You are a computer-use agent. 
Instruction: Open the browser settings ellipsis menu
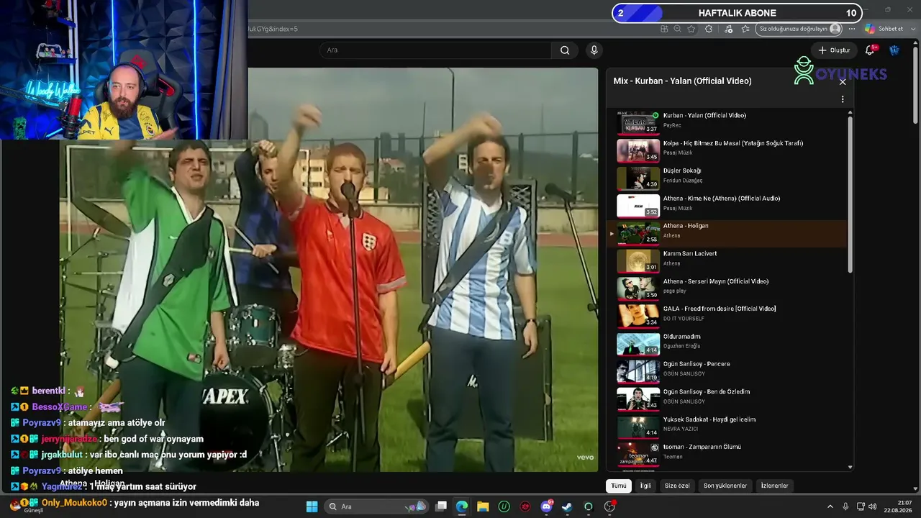pos(852,29)
